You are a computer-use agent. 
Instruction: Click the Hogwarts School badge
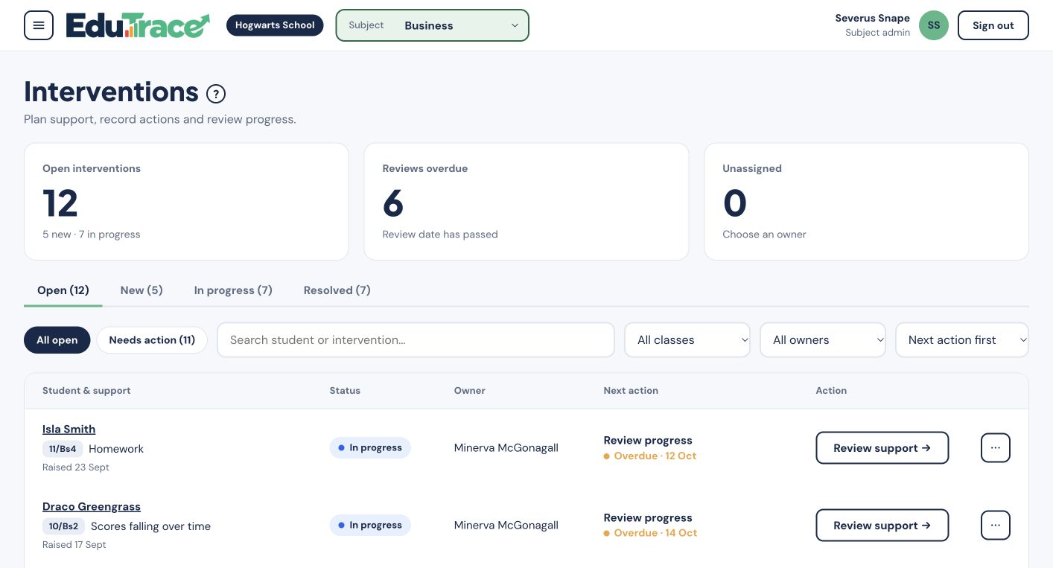coord(275,25)
